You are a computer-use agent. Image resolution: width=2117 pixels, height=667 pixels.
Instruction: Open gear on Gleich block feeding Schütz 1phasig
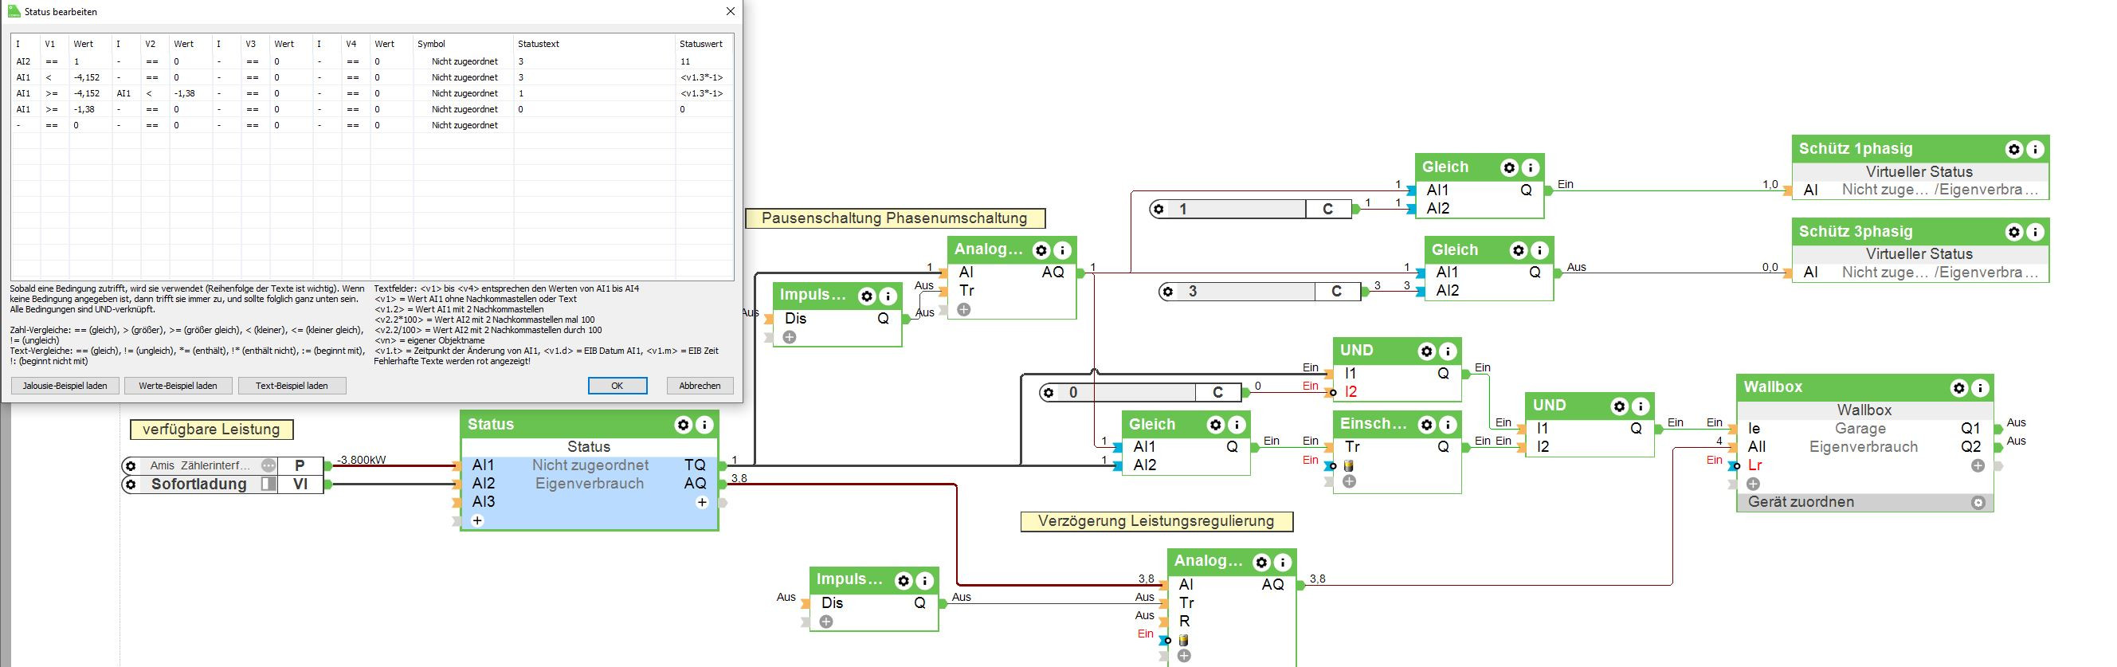1509,168
